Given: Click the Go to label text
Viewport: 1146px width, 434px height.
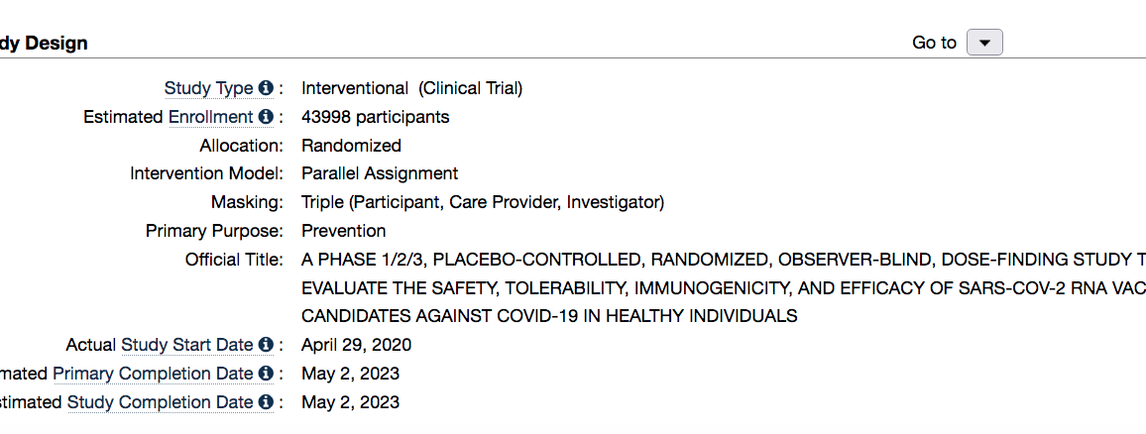Looking at the screenshot, I should [934, 44].
